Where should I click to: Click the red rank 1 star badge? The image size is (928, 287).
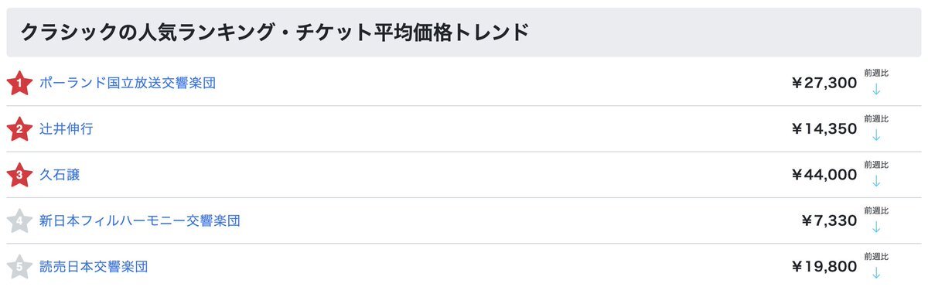19,83
